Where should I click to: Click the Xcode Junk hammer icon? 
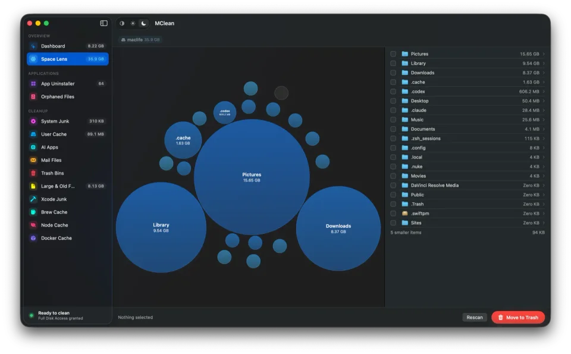click(x=33, y=199)
